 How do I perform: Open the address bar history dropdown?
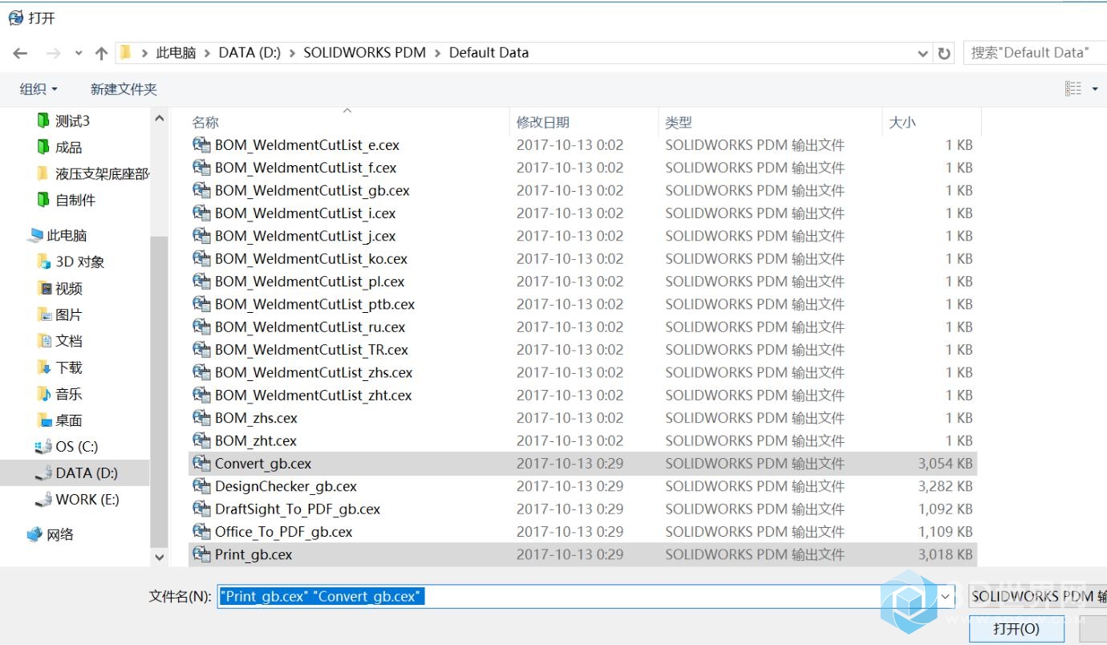point(923,53)
